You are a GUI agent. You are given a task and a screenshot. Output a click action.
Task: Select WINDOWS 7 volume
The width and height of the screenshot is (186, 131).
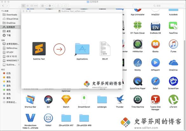click(11, 60)
